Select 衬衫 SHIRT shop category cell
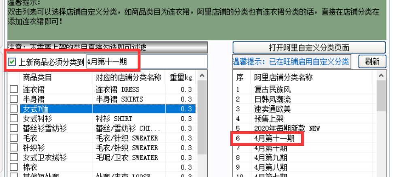 [x=114, y=119]
